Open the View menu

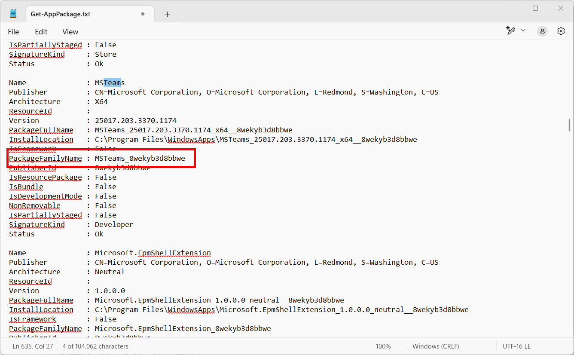[x=70, y=32]
